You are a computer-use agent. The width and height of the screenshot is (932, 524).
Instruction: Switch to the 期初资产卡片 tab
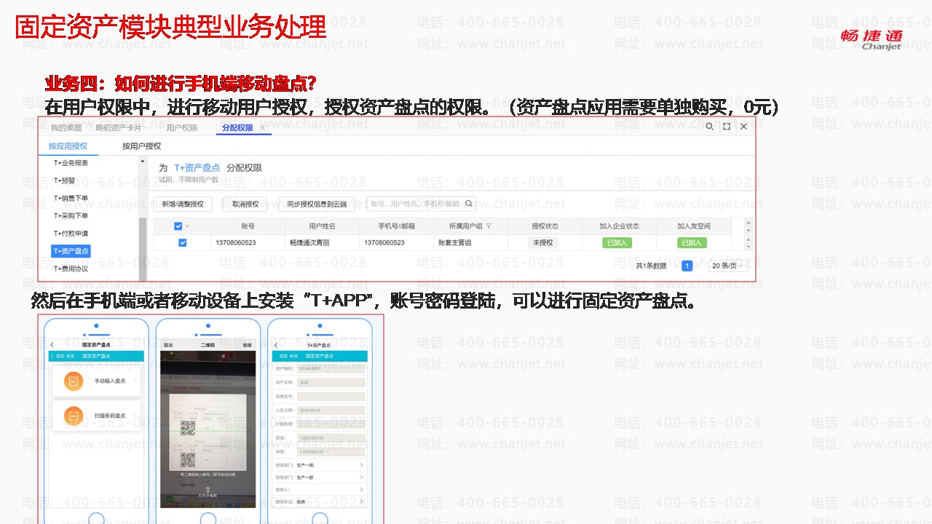pyautogui.click(x=119, y=127)
